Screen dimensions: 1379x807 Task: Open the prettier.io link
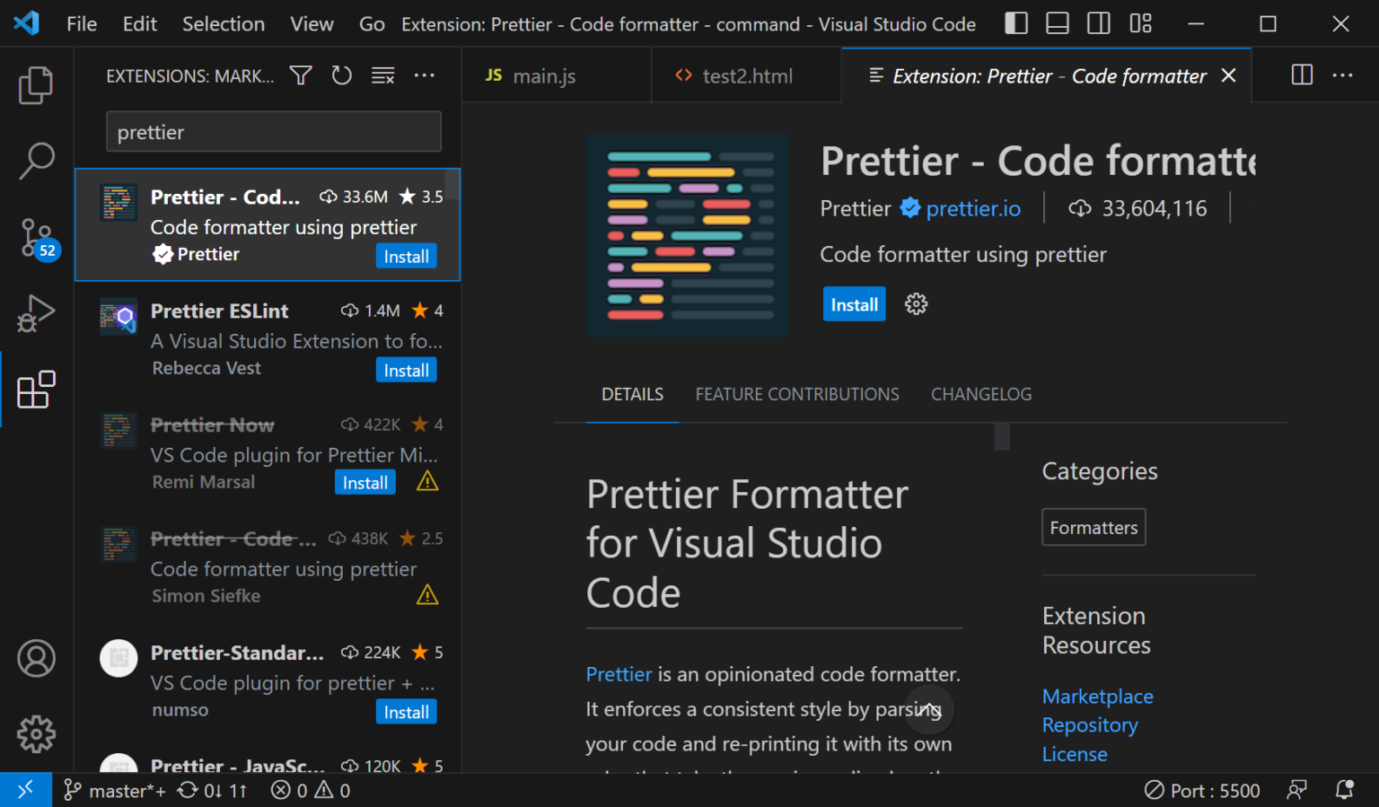point(972,208)
